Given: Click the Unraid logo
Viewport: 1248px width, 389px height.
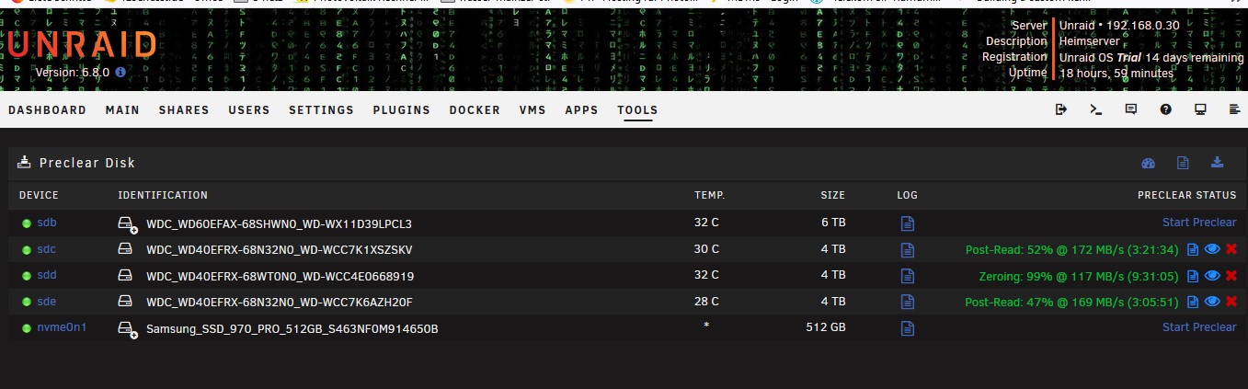Looking at the screenshot, I should point(81,44).
